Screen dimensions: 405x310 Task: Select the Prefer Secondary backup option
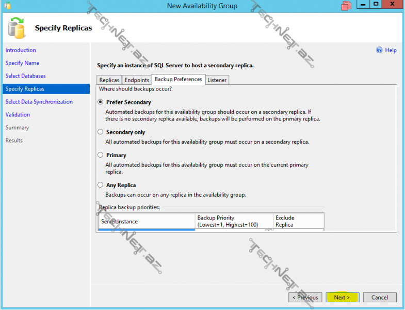pyautogui.click(x=101, y=102)
